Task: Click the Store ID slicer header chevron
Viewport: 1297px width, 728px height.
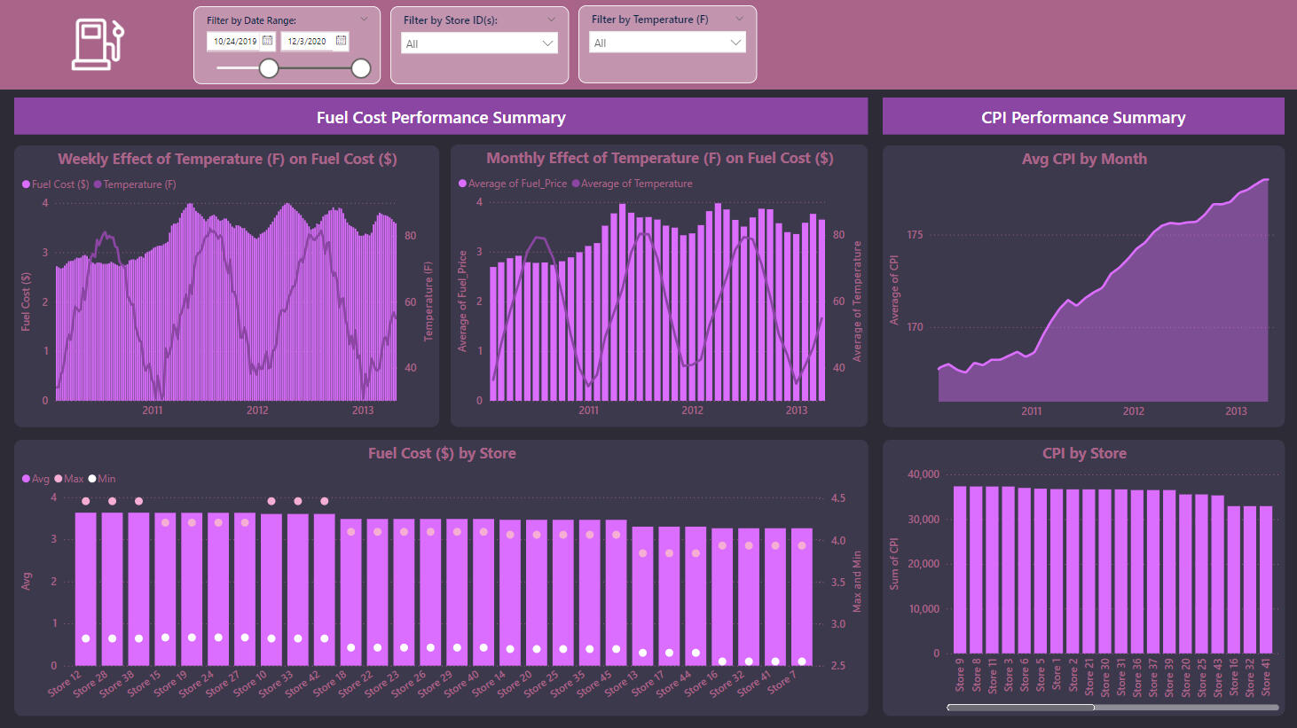Action: point(552,20)
